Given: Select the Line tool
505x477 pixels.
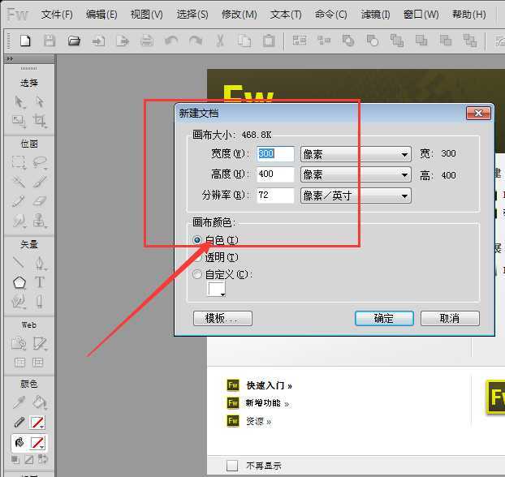Looking at the screenshot, I should click(x=19, y=263).
